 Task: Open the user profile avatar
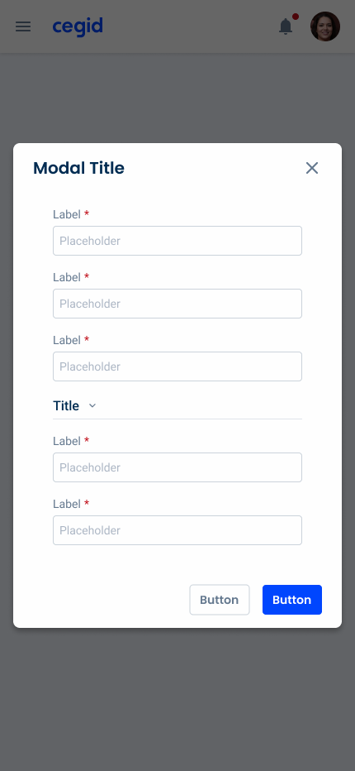pyautogui.click(x=325, y=26)
